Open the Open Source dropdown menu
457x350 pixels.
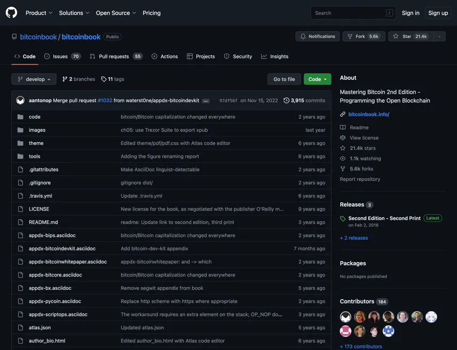click(x=116, y=13)
